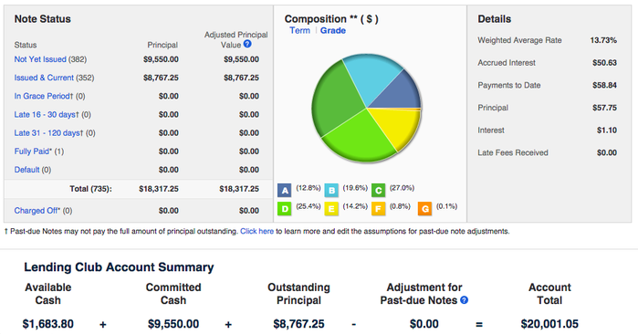Viewport: 638px width, 334px height.
Task: Select grade C legend icon
Action: click(379, 190)
